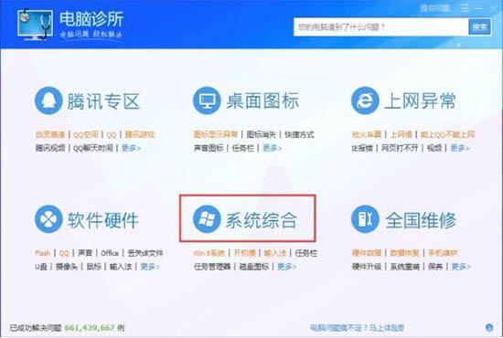Open 腾讯游戏 link
Image resolution: width=503 pixels, height=338 pixels.
[140, 134]
